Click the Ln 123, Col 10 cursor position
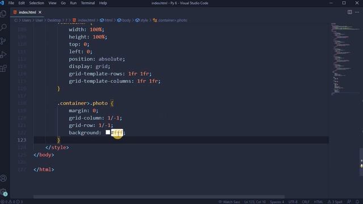Viewport: 363px width, 204px height. point(255,202)
